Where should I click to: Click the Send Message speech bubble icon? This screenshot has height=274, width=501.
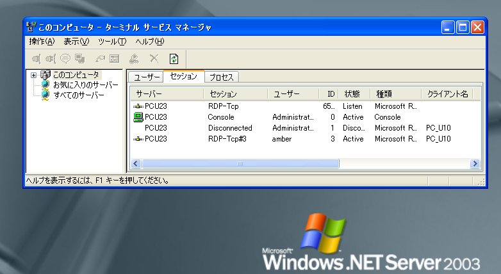click(x=65, y=59)
